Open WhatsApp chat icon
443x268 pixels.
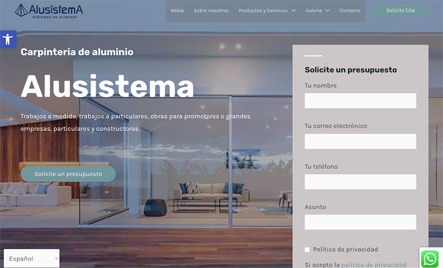click(430, 259)
